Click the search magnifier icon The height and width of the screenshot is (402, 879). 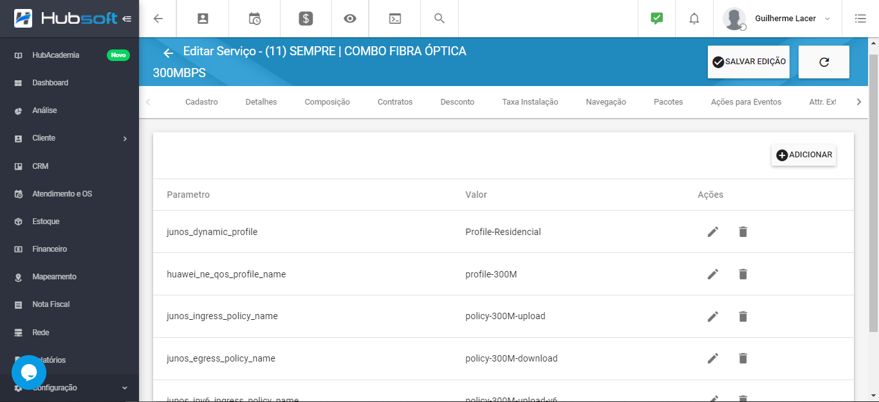439,19
